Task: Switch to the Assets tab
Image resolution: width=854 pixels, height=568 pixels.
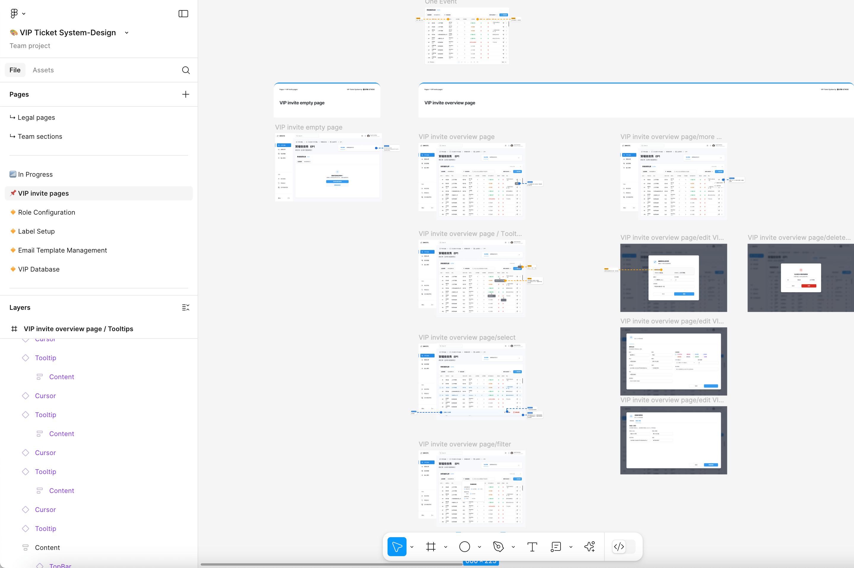Action: (43, 70)
